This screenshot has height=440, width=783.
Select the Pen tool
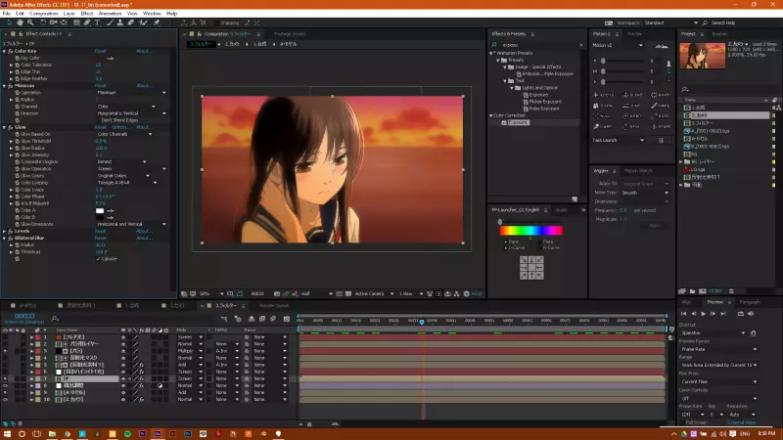point(87,22)
